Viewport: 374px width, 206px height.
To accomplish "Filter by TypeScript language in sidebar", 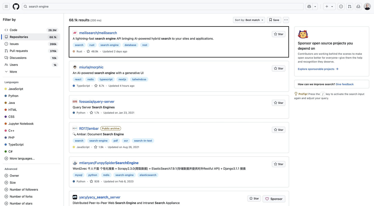I will [31, 145].
